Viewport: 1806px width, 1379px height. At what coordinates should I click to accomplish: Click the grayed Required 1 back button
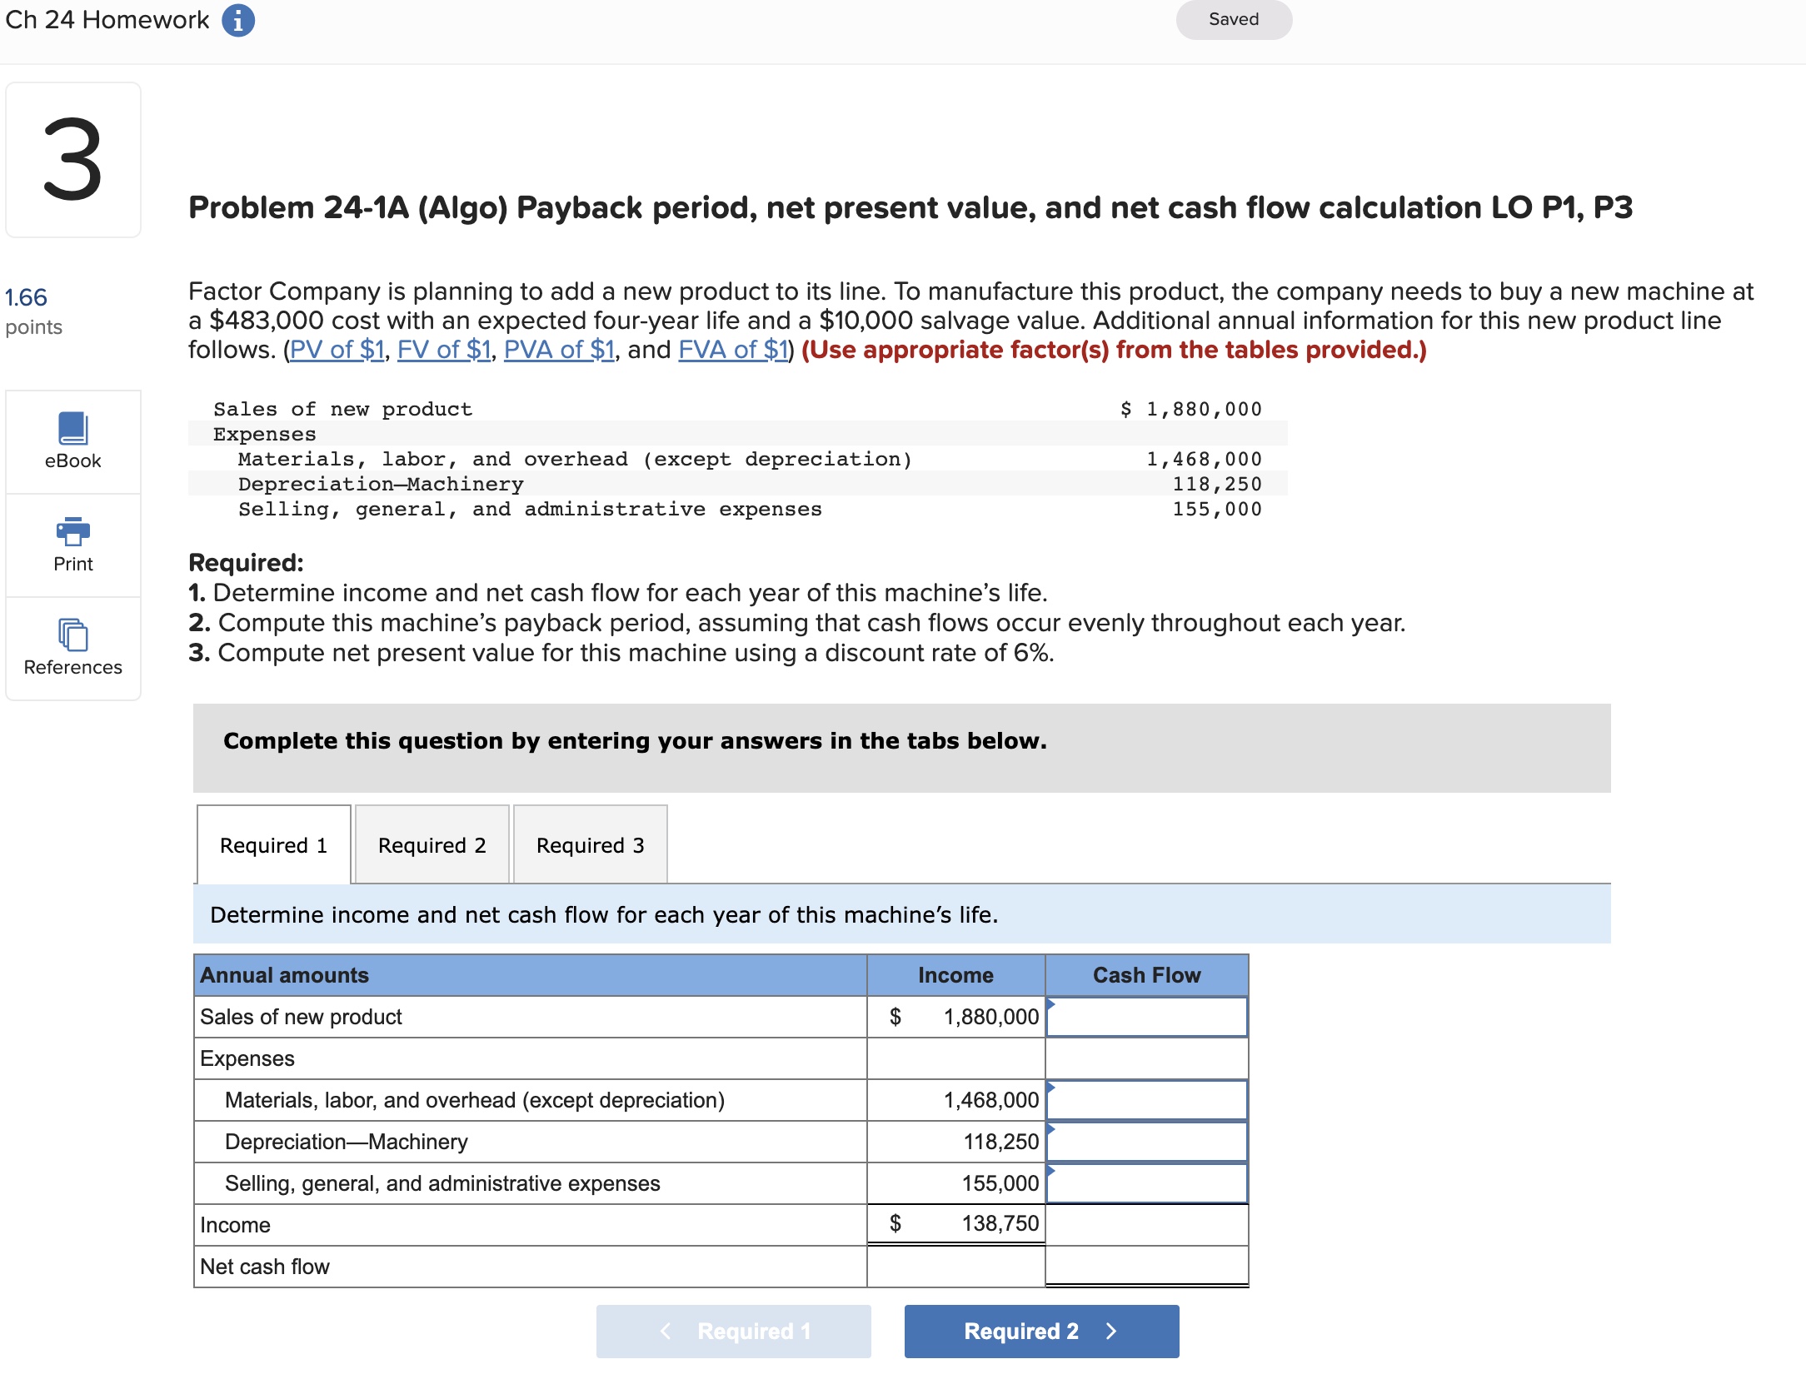point(731,1331)
